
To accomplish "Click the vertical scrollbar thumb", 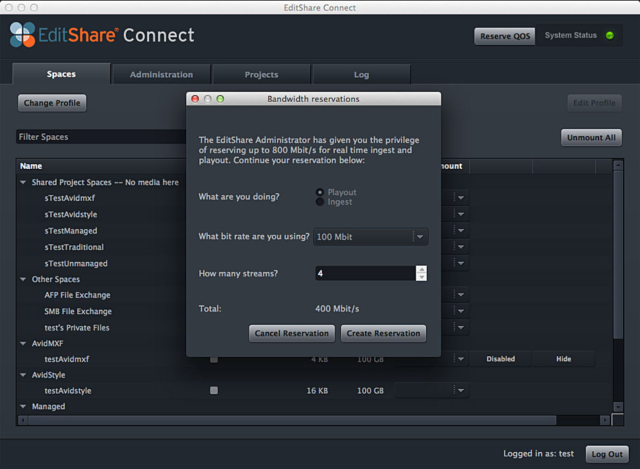I will [x=618, y=255].
